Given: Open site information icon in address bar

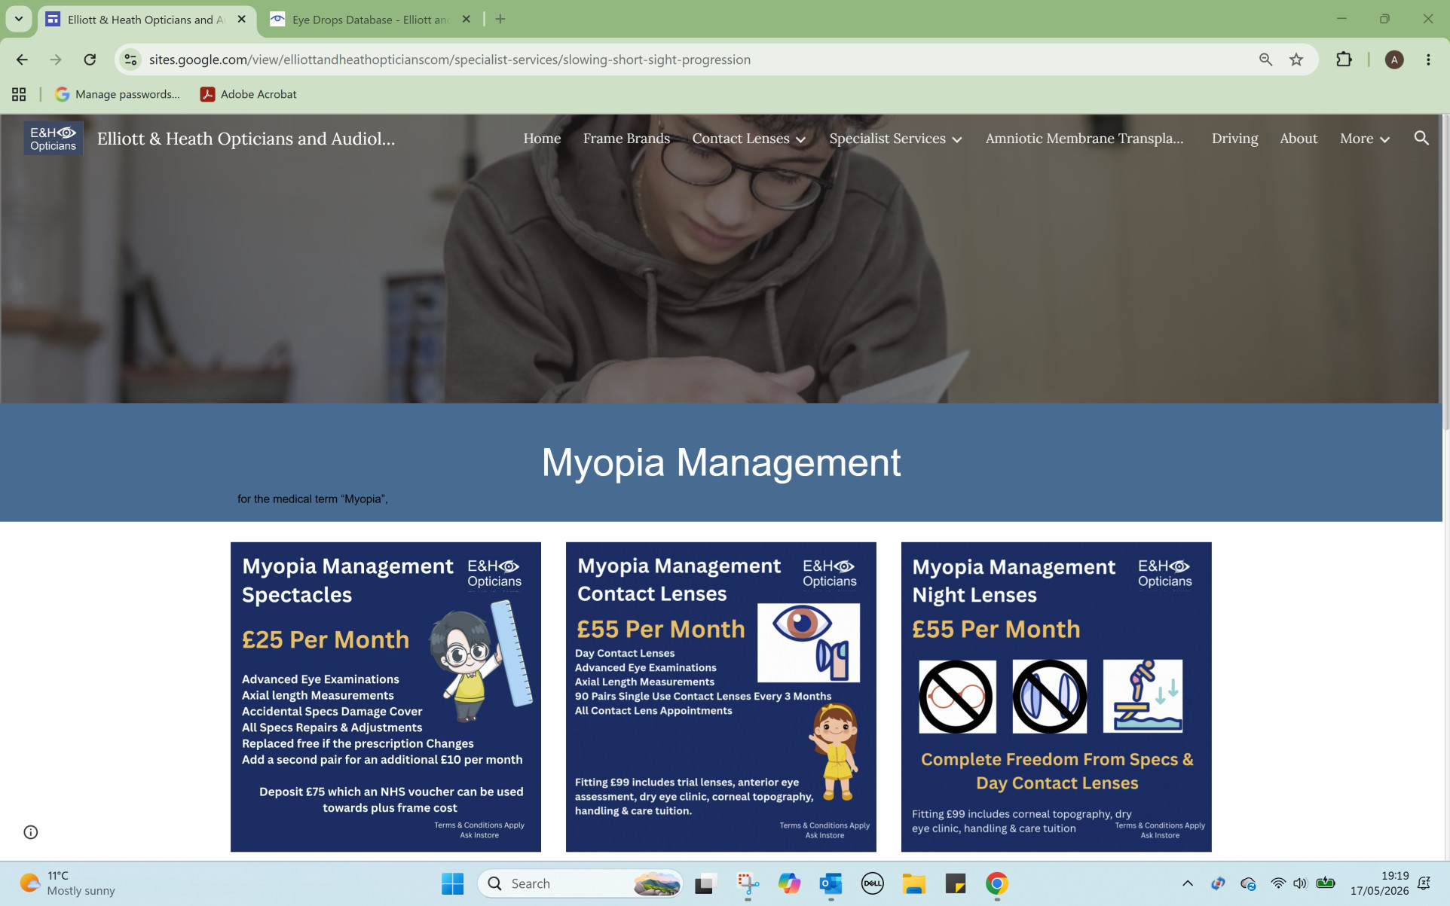Looking at the screenshot, I should tap(130, 59).
